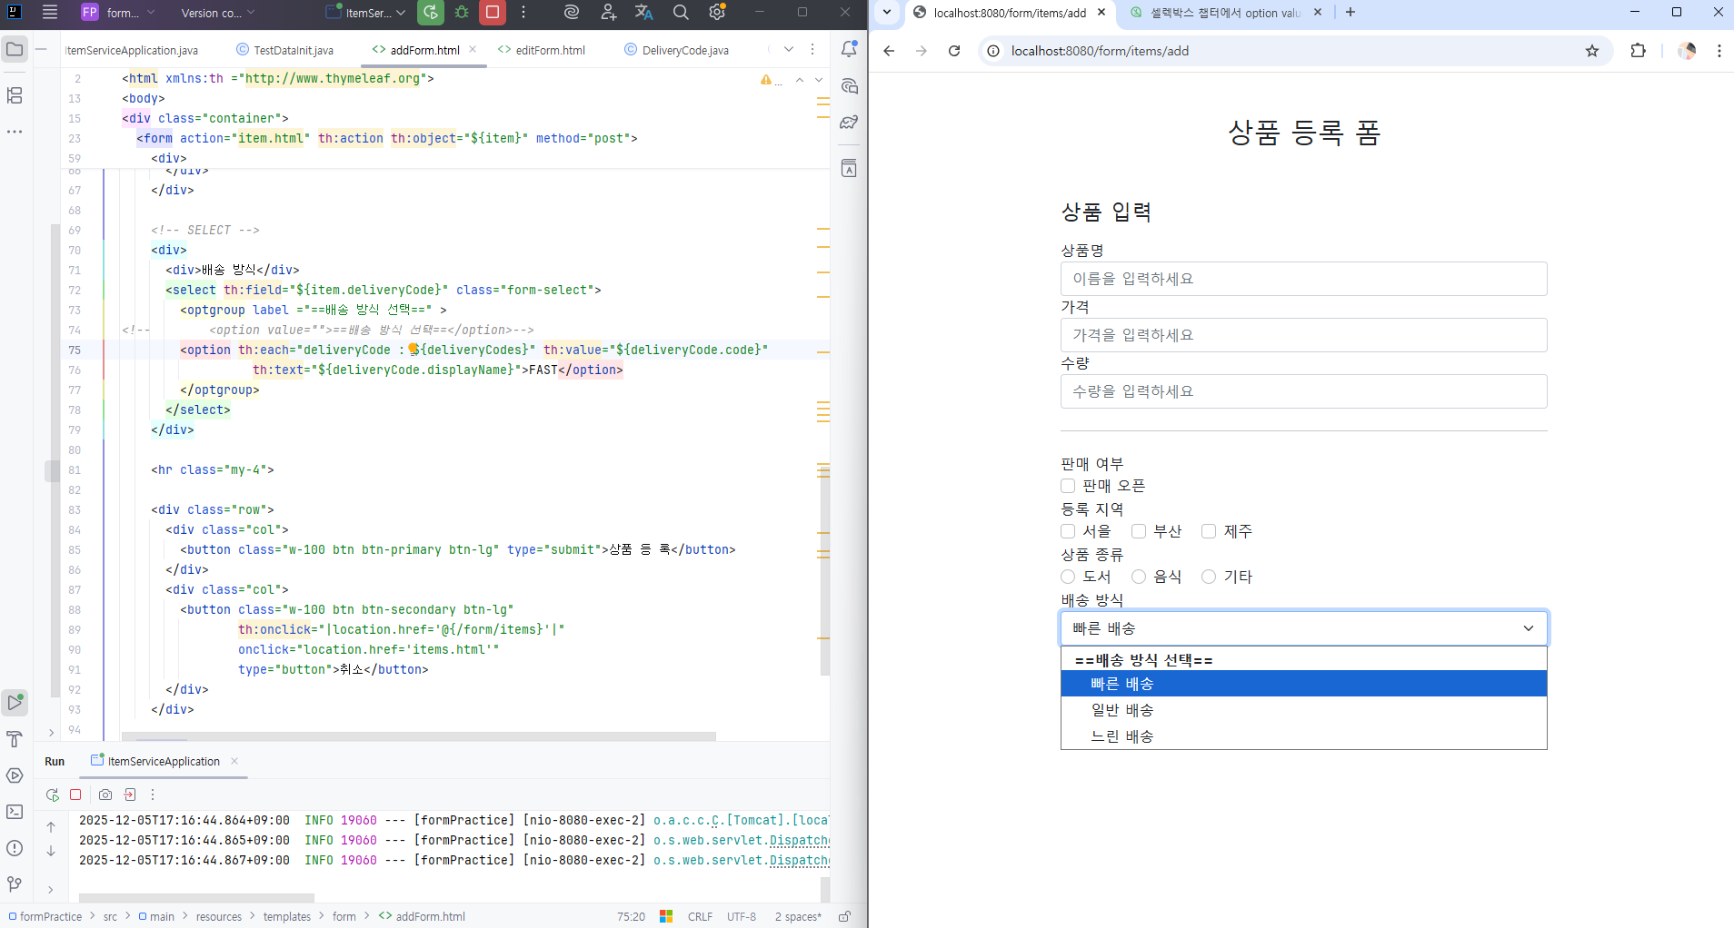
Task: Focus the 가격 price input field
Action: point(1303,335)
